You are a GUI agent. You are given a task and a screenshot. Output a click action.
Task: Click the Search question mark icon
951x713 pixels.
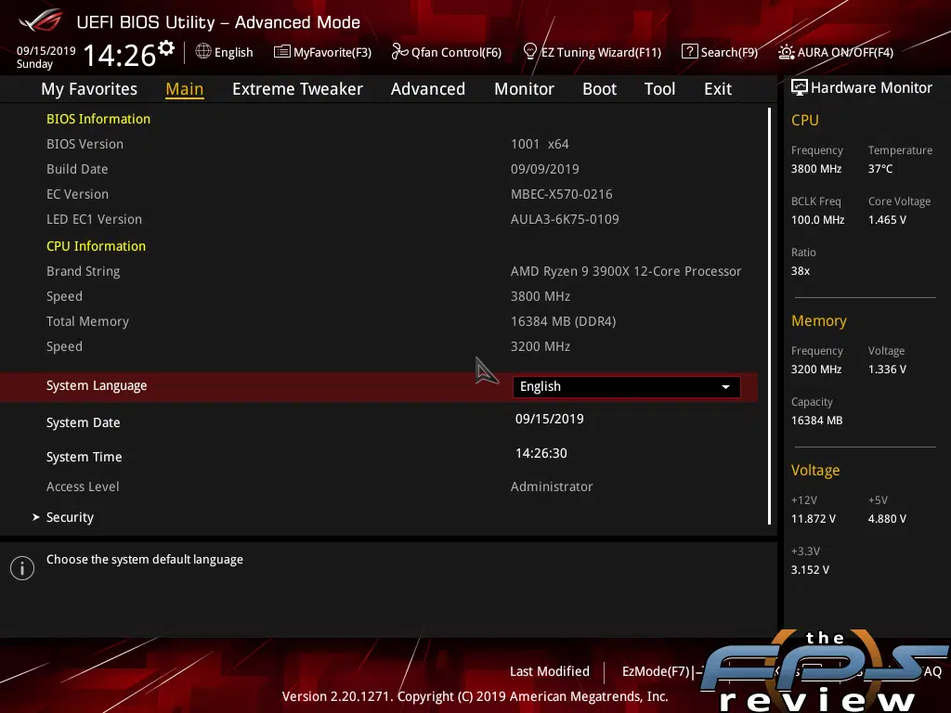(x=690, y=52)
